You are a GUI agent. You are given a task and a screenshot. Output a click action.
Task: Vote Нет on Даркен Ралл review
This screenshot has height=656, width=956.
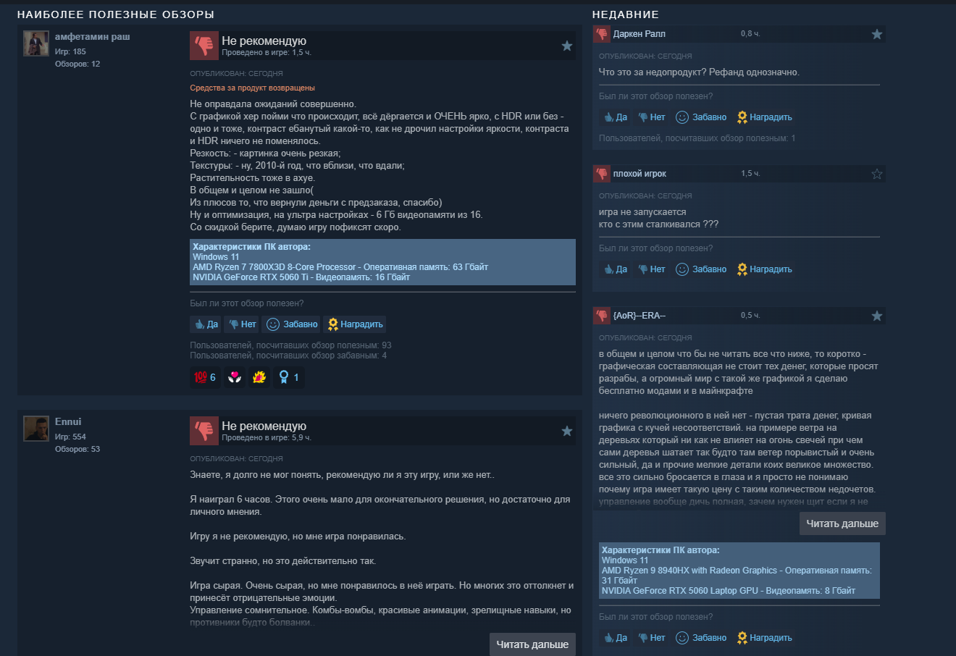point(651,117)
